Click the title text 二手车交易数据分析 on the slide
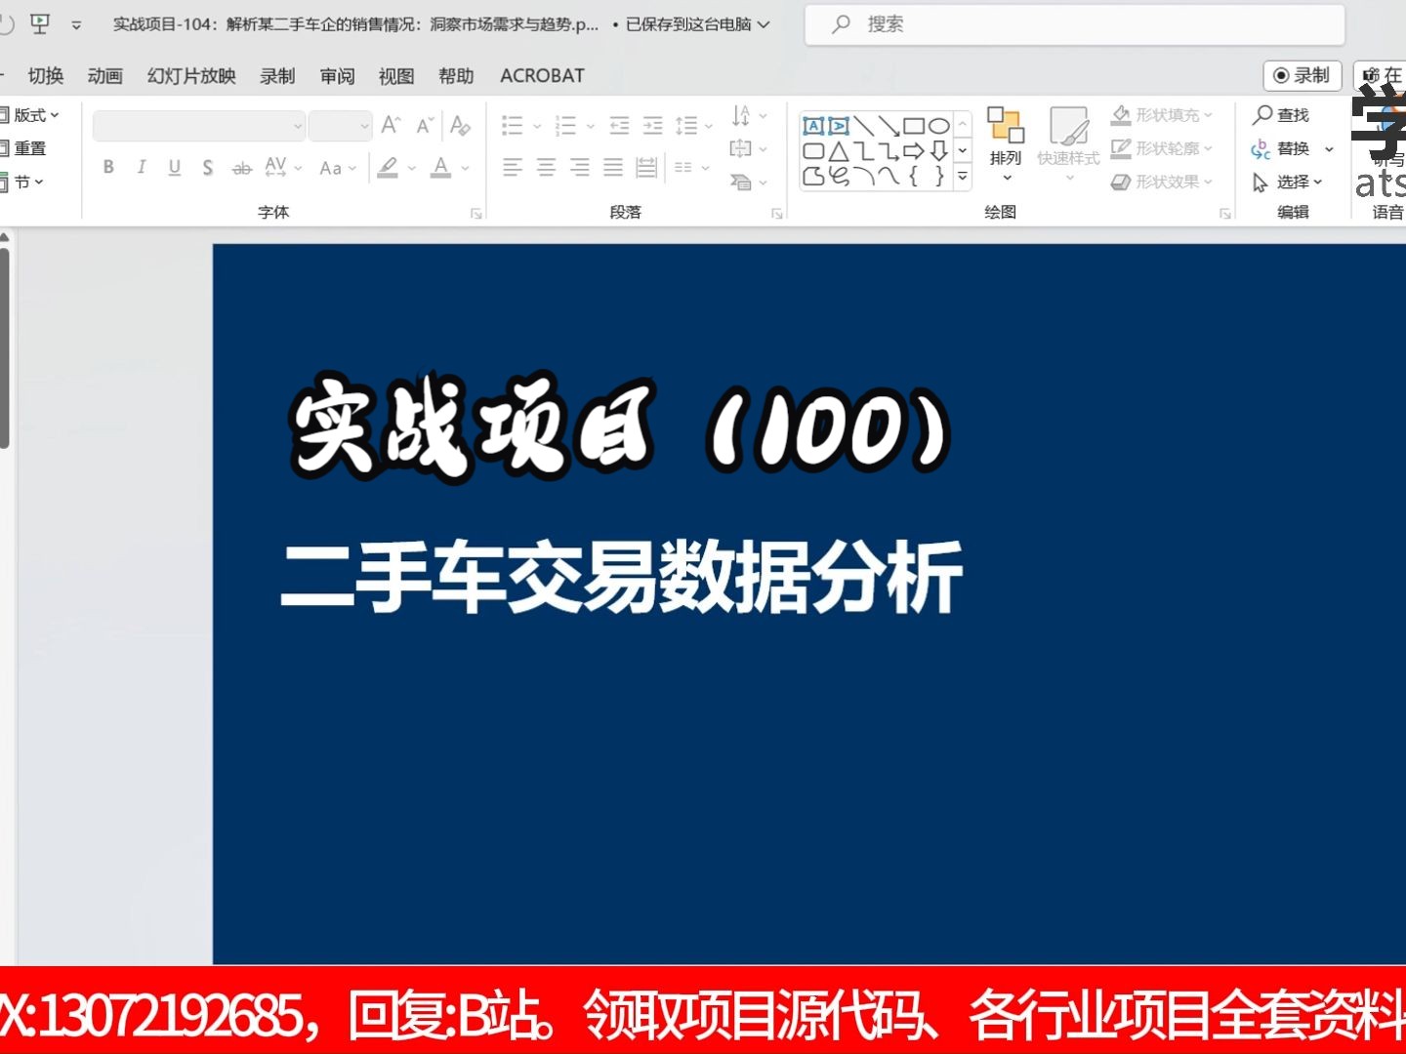Image resolution: width=1406 pixels, height=1054 pixels. tap(622, 578)
